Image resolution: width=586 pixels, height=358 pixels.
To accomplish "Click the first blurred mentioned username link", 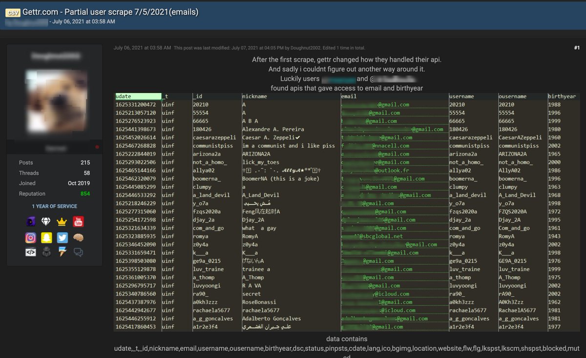I will click(x=338, y=79).
